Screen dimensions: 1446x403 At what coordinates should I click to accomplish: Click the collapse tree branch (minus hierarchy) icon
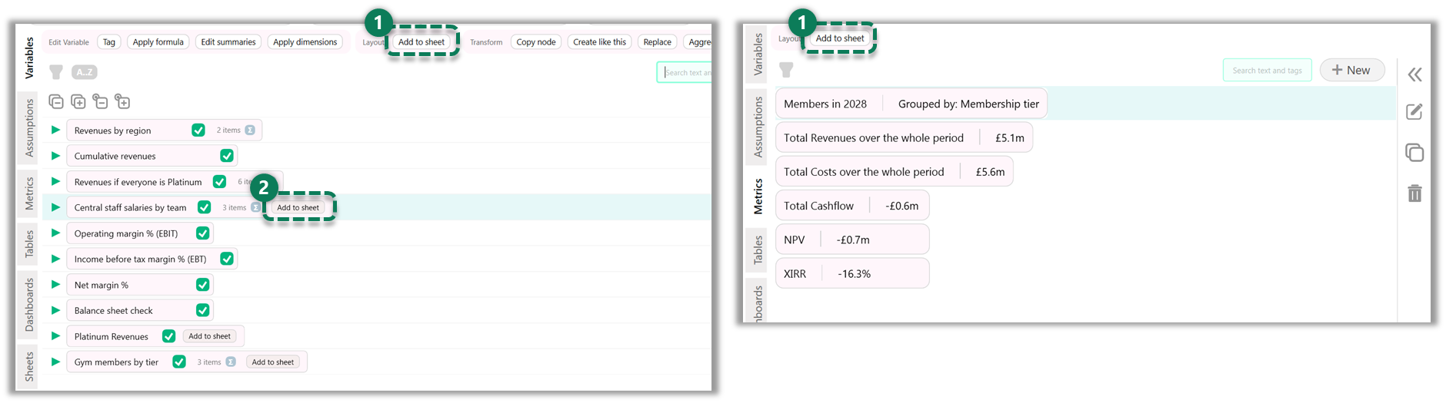point(100,101)
